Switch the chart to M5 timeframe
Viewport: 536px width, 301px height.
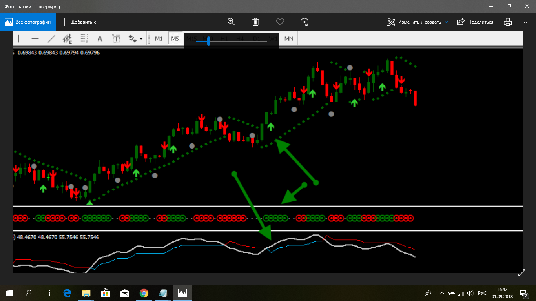175,39
